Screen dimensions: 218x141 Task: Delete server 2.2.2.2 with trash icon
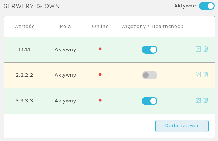pyautogui.click(x=206, y=74)
